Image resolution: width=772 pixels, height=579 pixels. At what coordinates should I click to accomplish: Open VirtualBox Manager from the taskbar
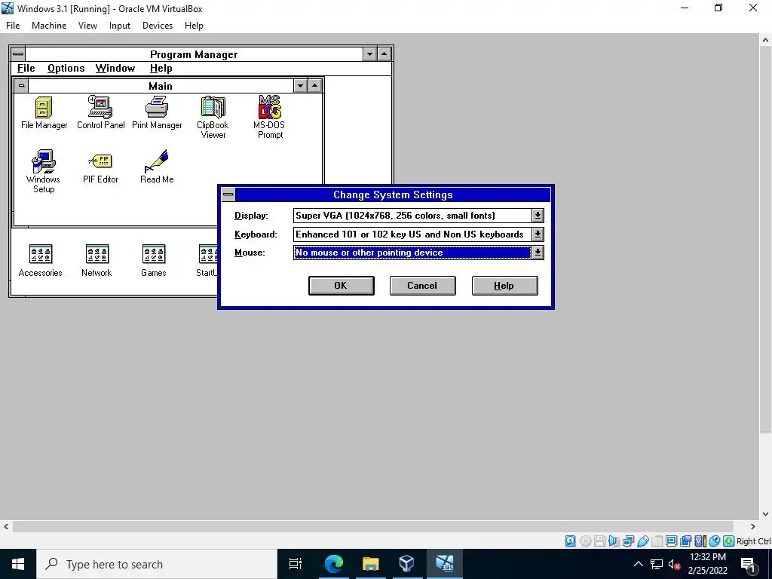click(406, 564)
